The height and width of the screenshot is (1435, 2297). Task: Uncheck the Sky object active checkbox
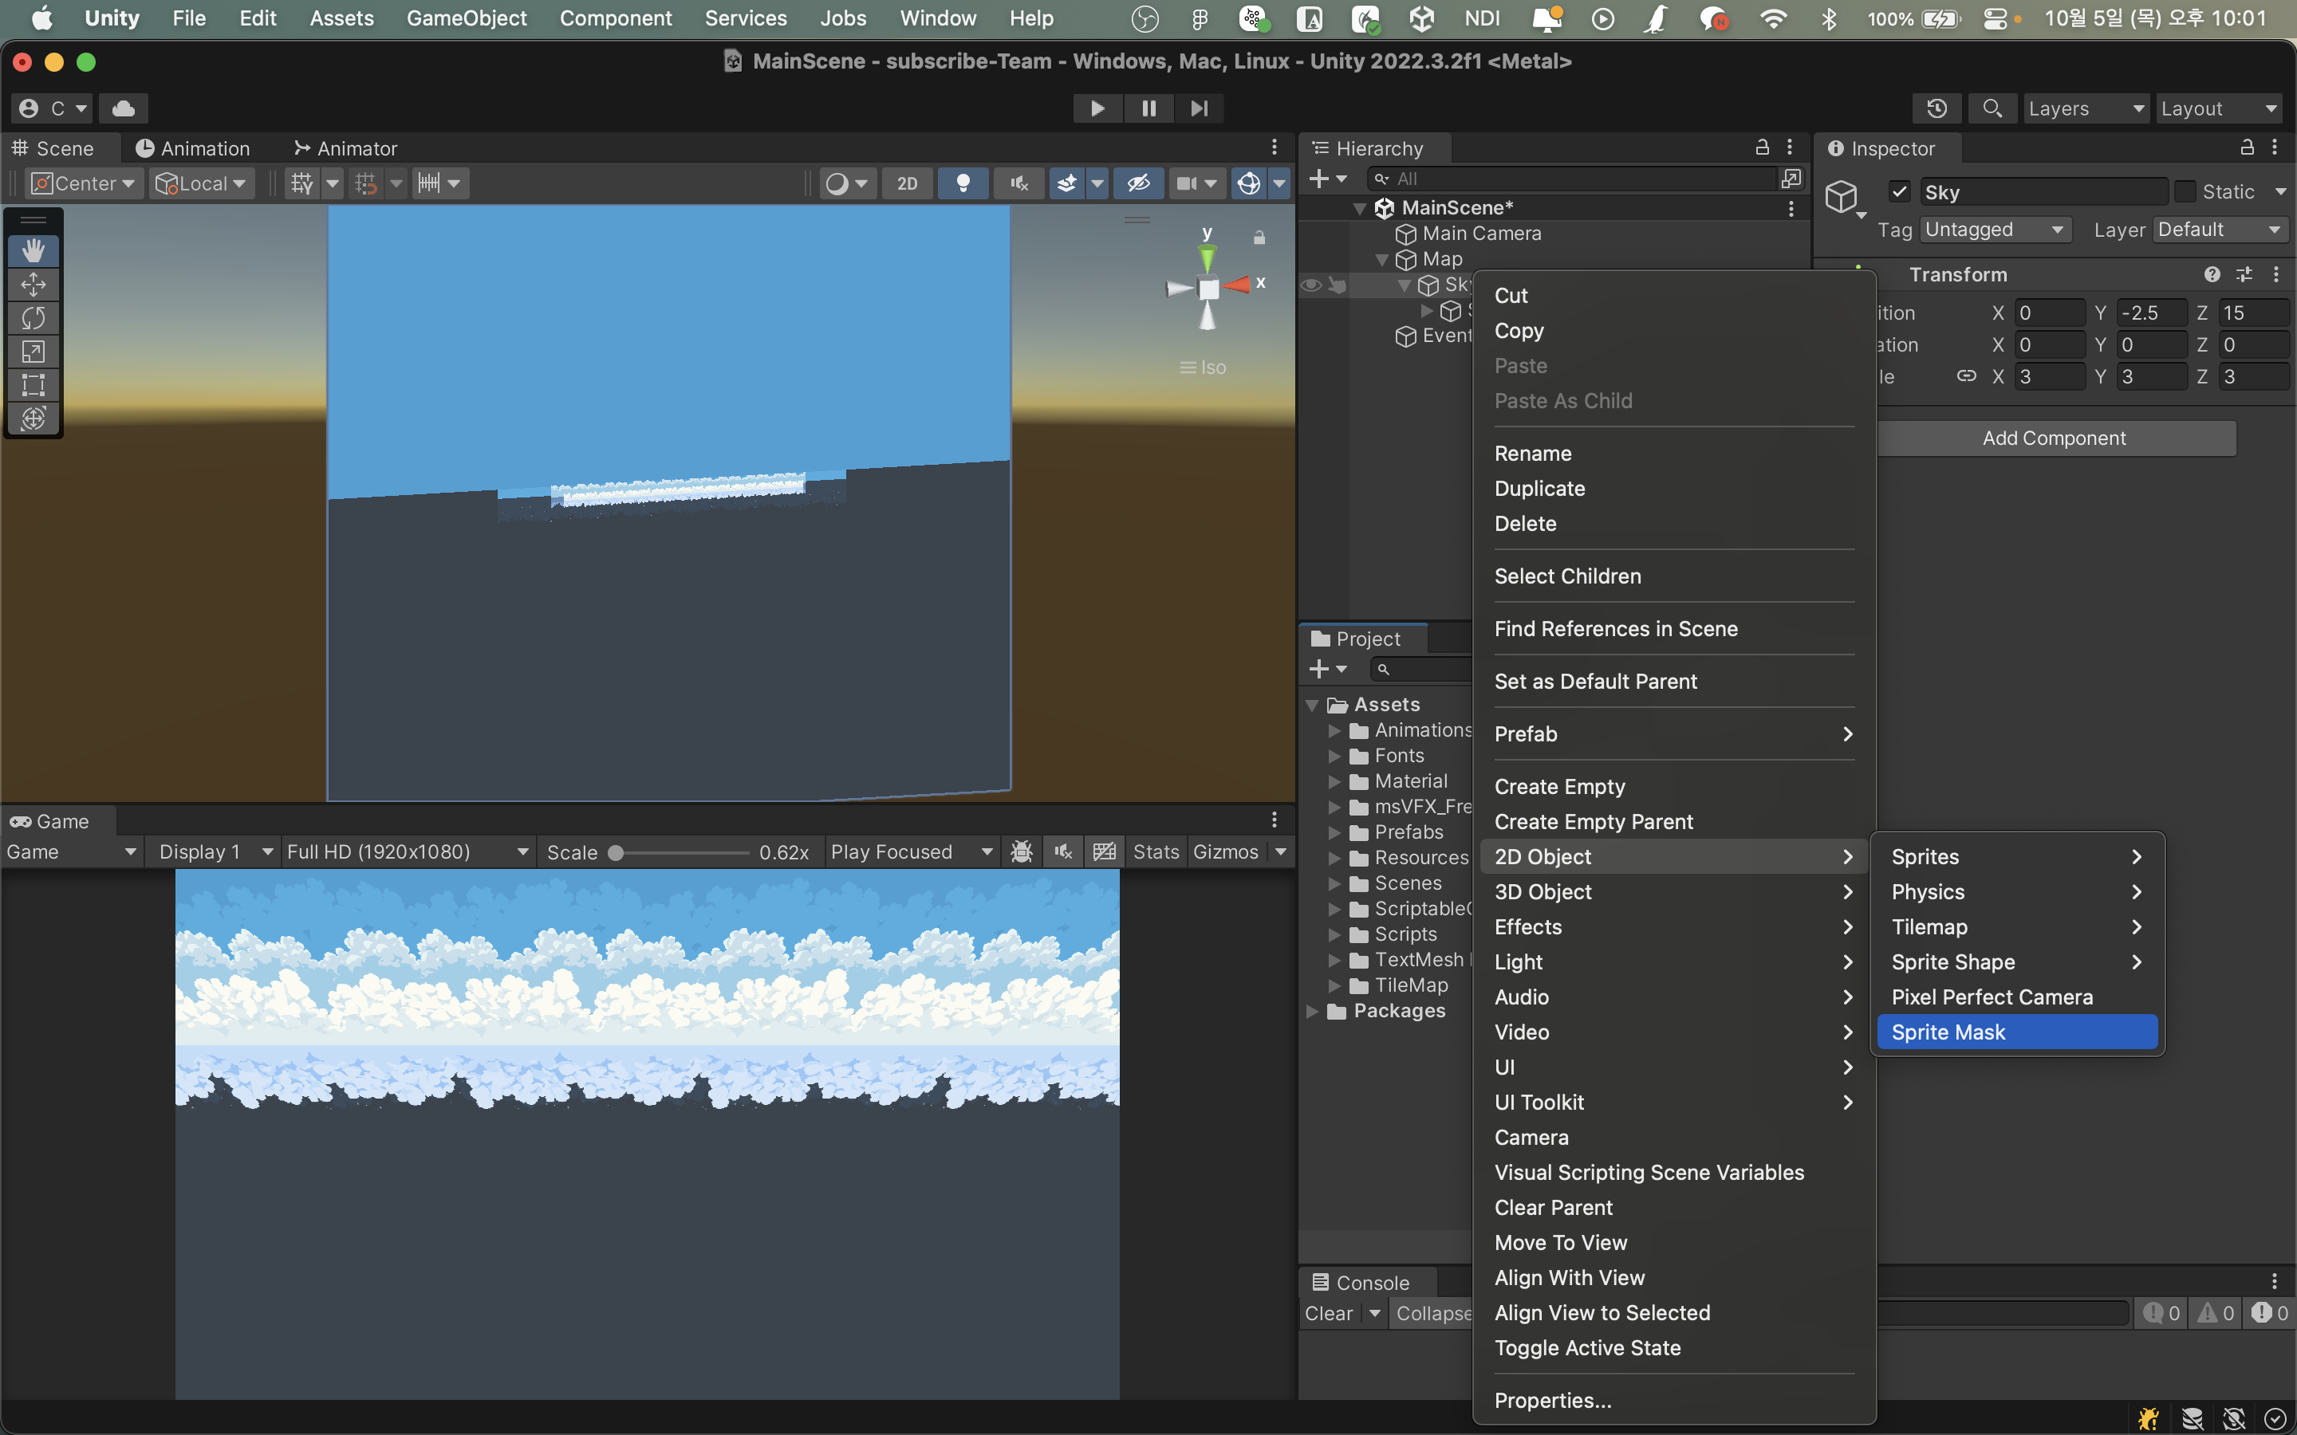click(x=1899, y=191)
